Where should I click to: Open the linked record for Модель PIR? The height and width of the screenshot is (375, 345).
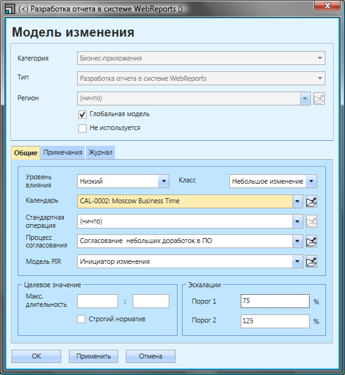pyautogui.click(x=312, y=261)
